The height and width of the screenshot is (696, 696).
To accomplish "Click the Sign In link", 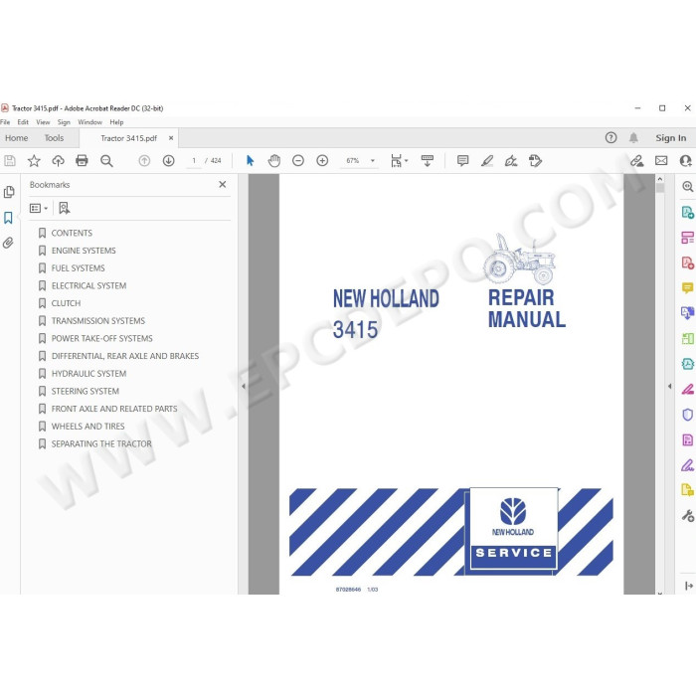I will (671, 138).
